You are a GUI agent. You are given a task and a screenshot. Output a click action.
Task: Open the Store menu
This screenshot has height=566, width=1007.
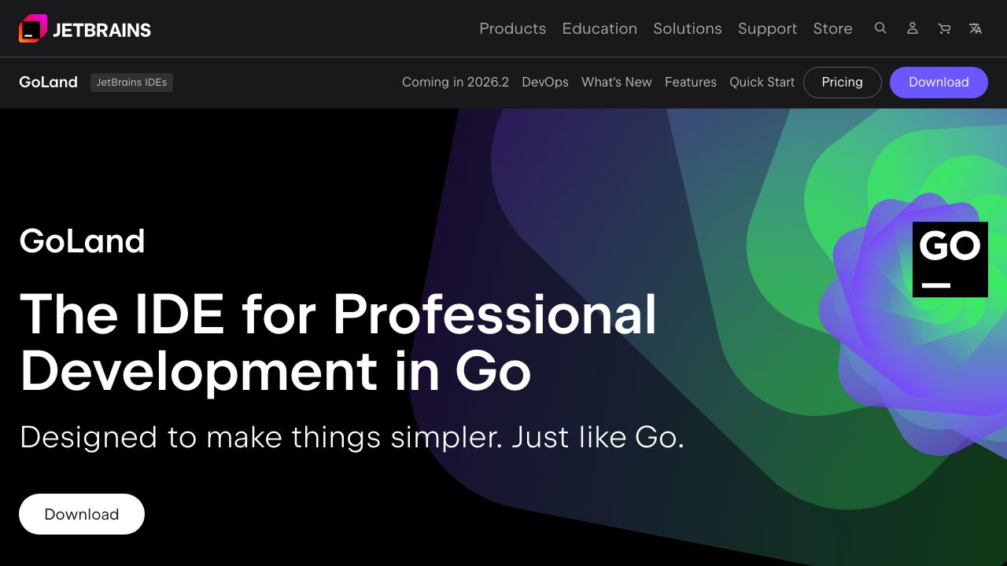pos(832,28)
